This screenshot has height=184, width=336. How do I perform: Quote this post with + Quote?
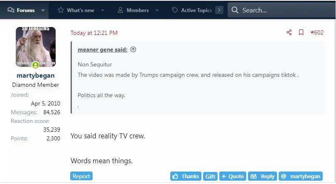(233, 176)
